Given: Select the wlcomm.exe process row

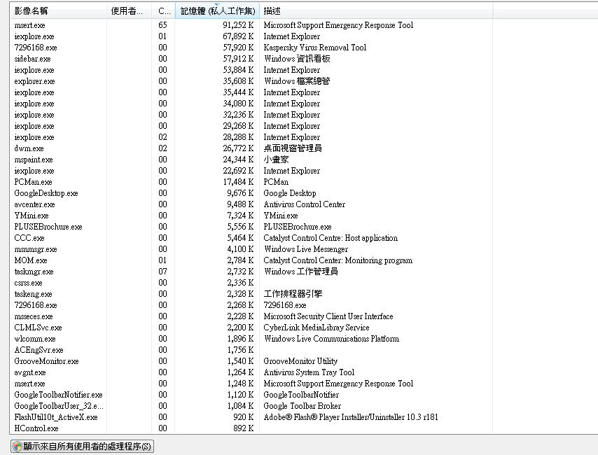Looking at the screenshot, I should [x=251, y=339].
